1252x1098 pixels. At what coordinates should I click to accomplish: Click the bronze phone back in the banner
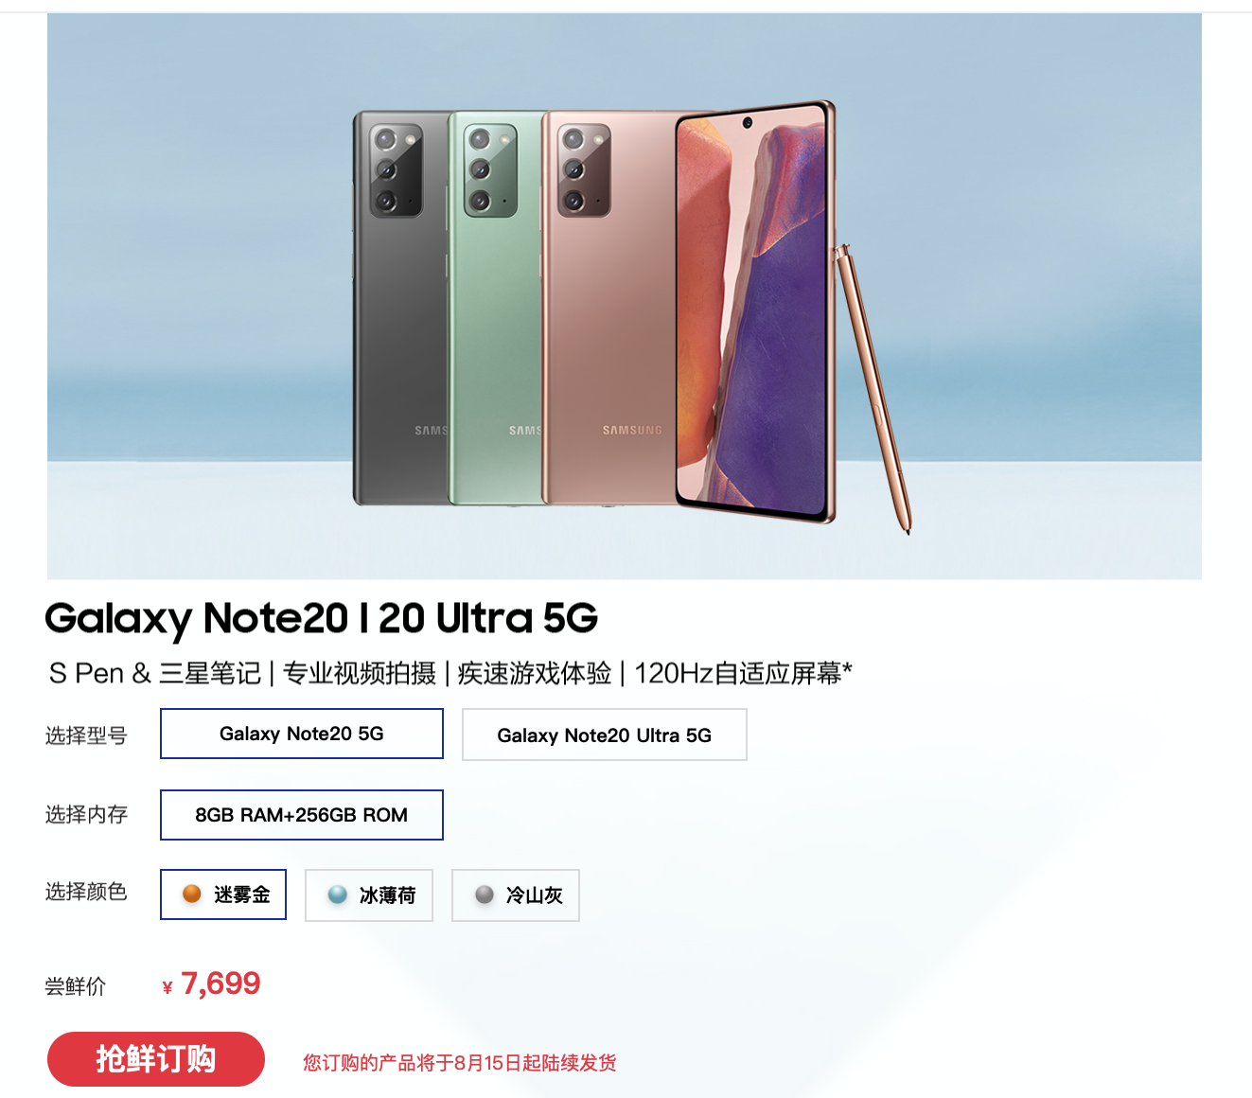[x=606, y=308]
